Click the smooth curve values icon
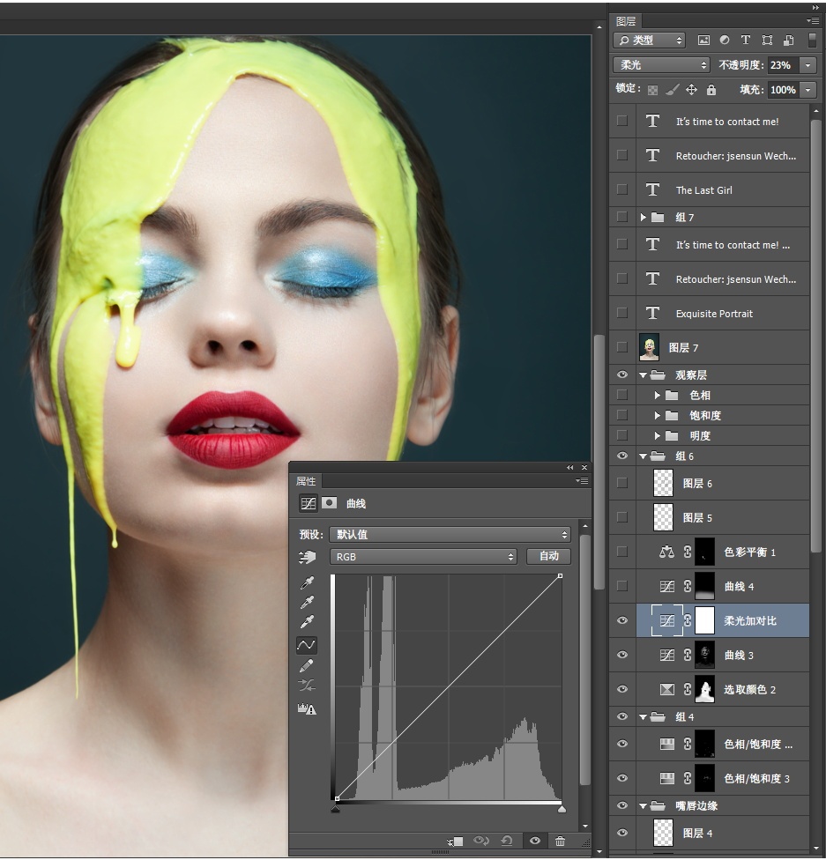This screenshot has width=826, height=860. coord(306,686)
